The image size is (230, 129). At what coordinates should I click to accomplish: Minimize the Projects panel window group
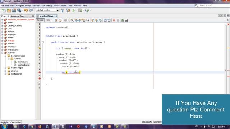click(33, 16)
